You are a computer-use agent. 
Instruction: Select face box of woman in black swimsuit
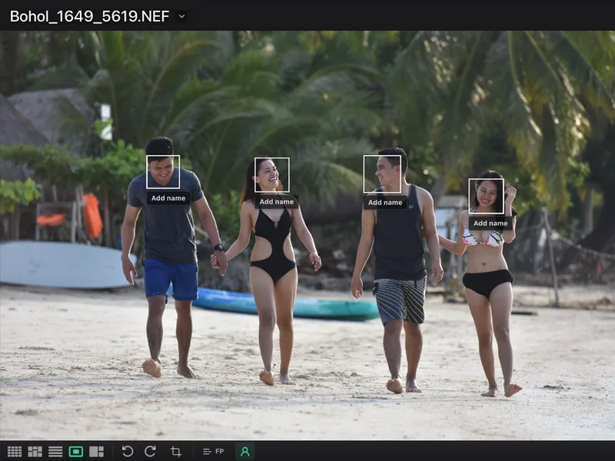(272, 175)
